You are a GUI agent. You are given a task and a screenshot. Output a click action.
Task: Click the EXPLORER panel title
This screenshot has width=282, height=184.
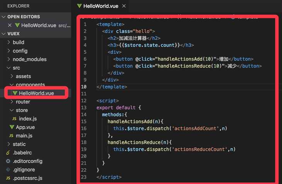click(x=19, y=6)
